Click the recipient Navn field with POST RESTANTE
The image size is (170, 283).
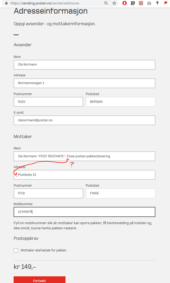coord(84,156)
